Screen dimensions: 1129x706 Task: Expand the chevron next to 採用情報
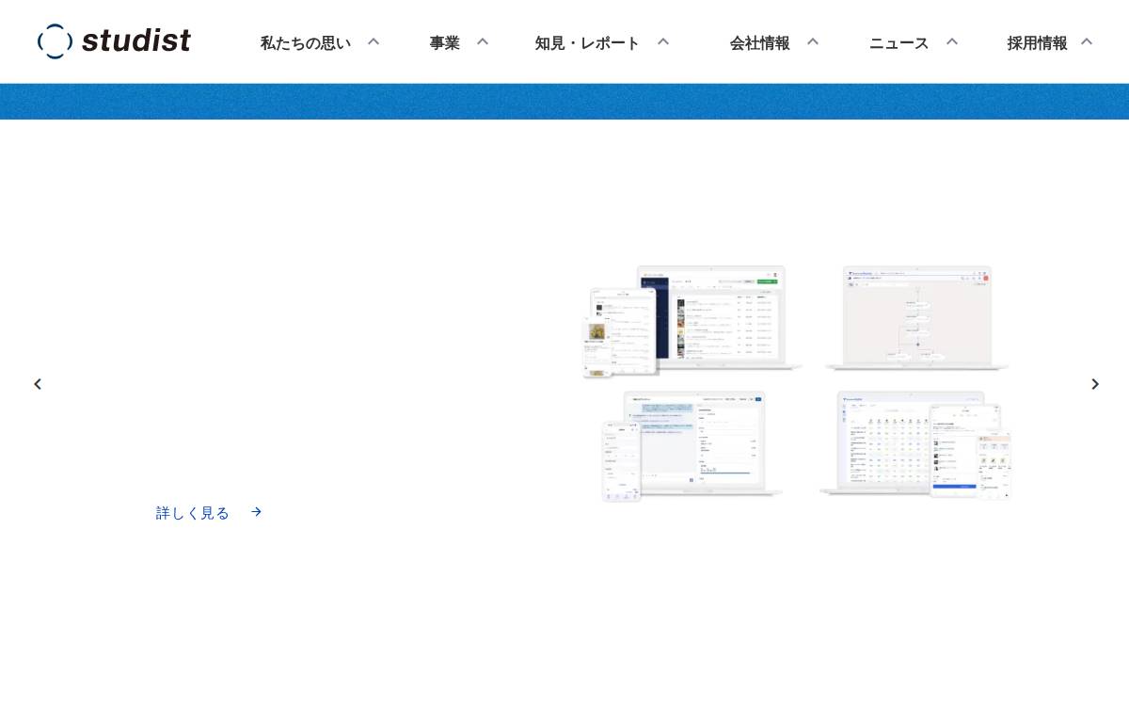point(1087,41)
